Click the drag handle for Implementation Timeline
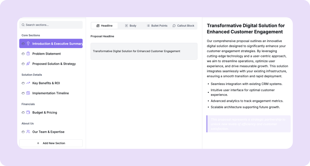The height and width of the screenshot is (166, 310). click(x=23, y=93)
